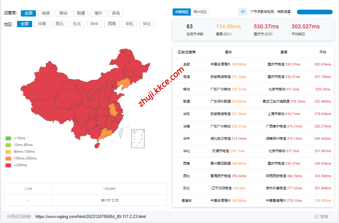Click the green <10ms legend swatch
The height and width of the screenshot is (223, 339).
(x=8, y=138)
